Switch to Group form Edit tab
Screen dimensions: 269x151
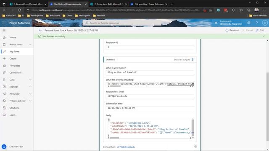108,4
